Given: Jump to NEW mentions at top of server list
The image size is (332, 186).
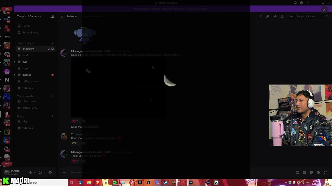Looking at the screenshot, I should tap(7, 9).
